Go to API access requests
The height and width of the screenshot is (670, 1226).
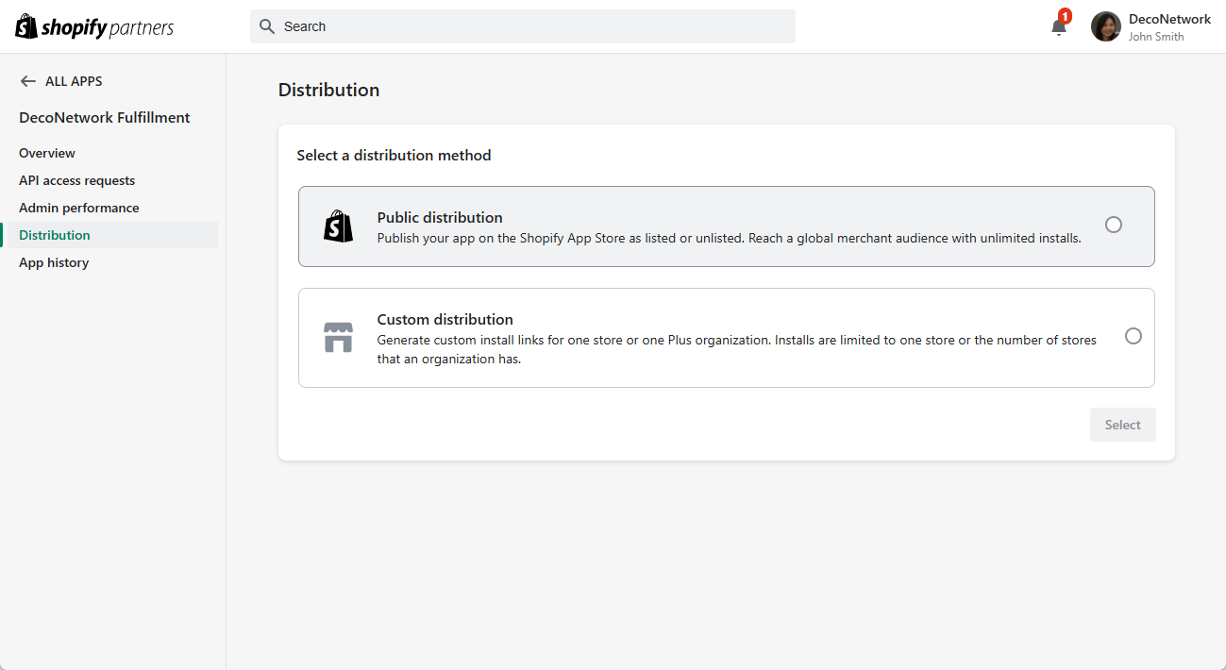(x=77, y=180)
